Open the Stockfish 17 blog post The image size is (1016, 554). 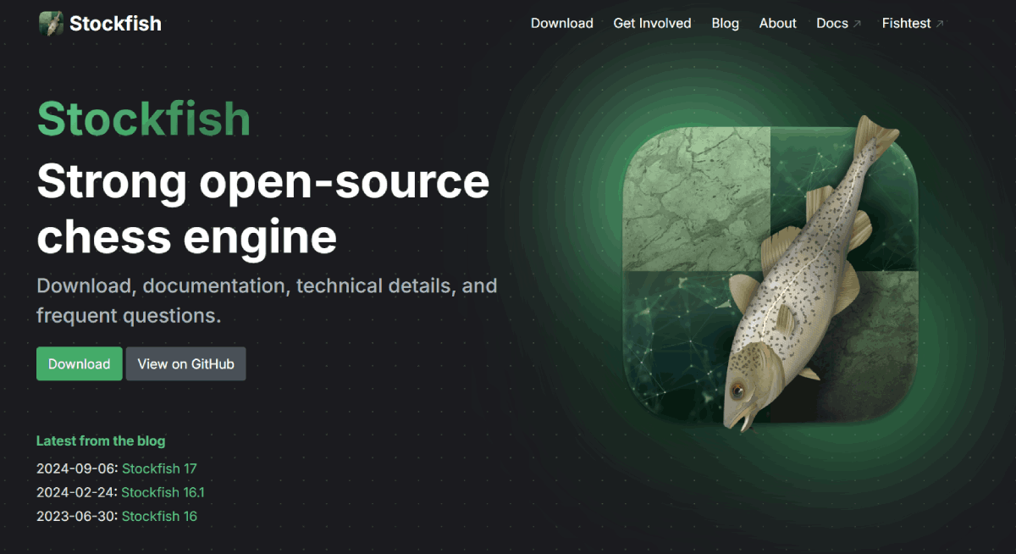[159, 468]
